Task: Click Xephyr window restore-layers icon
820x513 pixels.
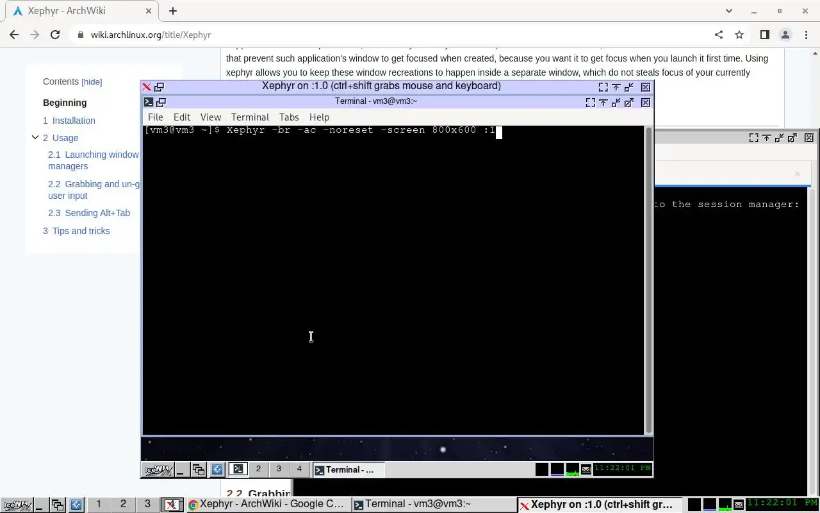Action: [x=160, y=87]
